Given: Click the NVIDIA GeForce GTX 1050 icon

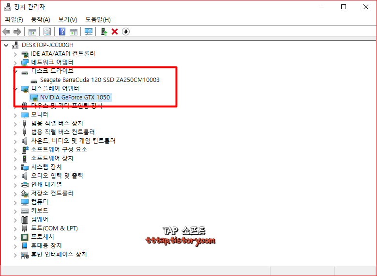Looking at the screenshot, I should tap(34, 97).
